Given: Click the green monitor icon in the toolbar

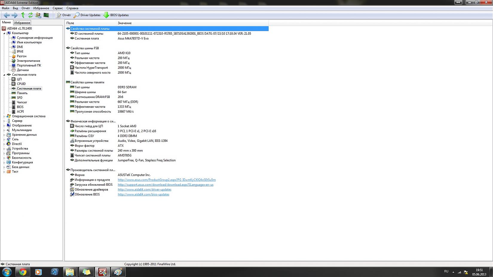Looking at the screenshot, I should [46, 15].
